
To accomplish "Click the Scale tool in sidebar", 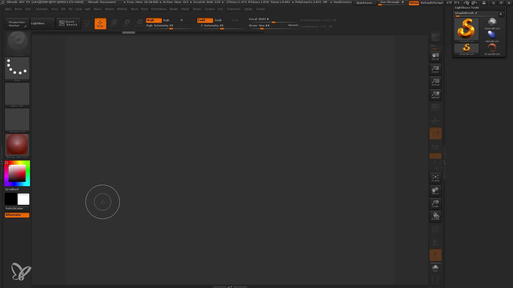I will [x=435, y=203].
